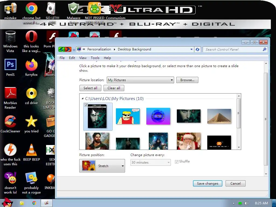Open the View menu

coord(83,58)
